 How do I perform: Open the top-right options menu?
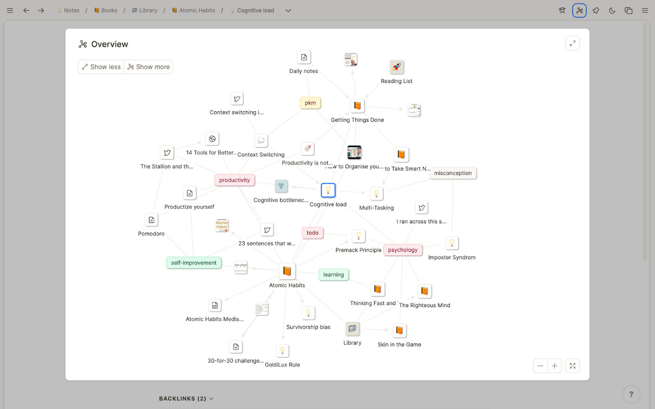[x=645, y=11]
